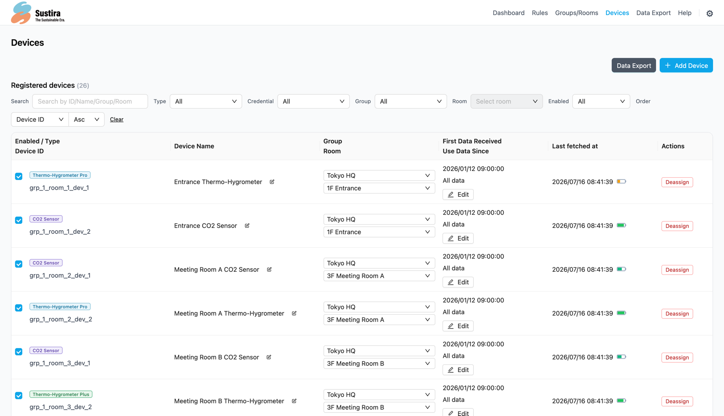Open 3F Meeting Room B dropdown for grp_1_room_3_dev_1
The height and width of the screenshot is (416, 724).
point(379,364)
